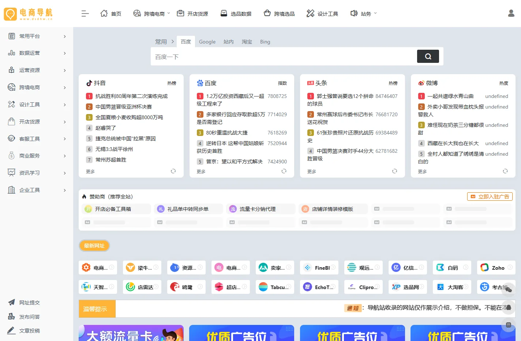521x341 pixels.
Task: Expand 运营资源 sidebar category
Action: (37, 70)
